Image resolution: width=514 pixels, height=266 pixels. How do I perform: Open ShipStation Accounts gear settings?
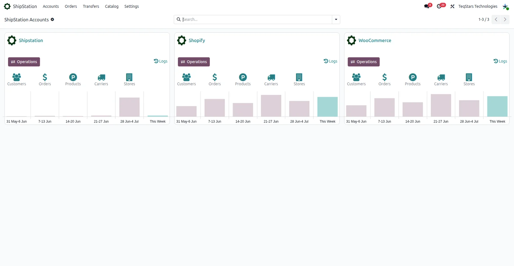[x=52, y=20]
